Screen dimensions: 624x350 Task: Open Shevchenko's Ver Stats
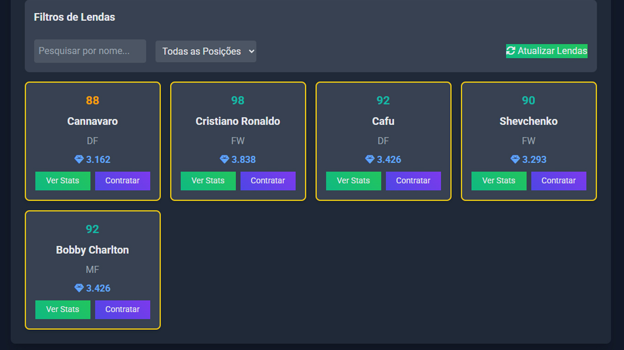coord(499,181)
